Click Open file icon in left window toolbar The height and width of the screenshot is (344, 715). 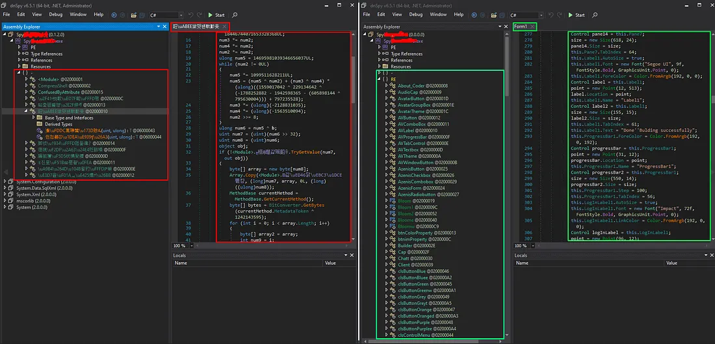[x=134, y=15]
